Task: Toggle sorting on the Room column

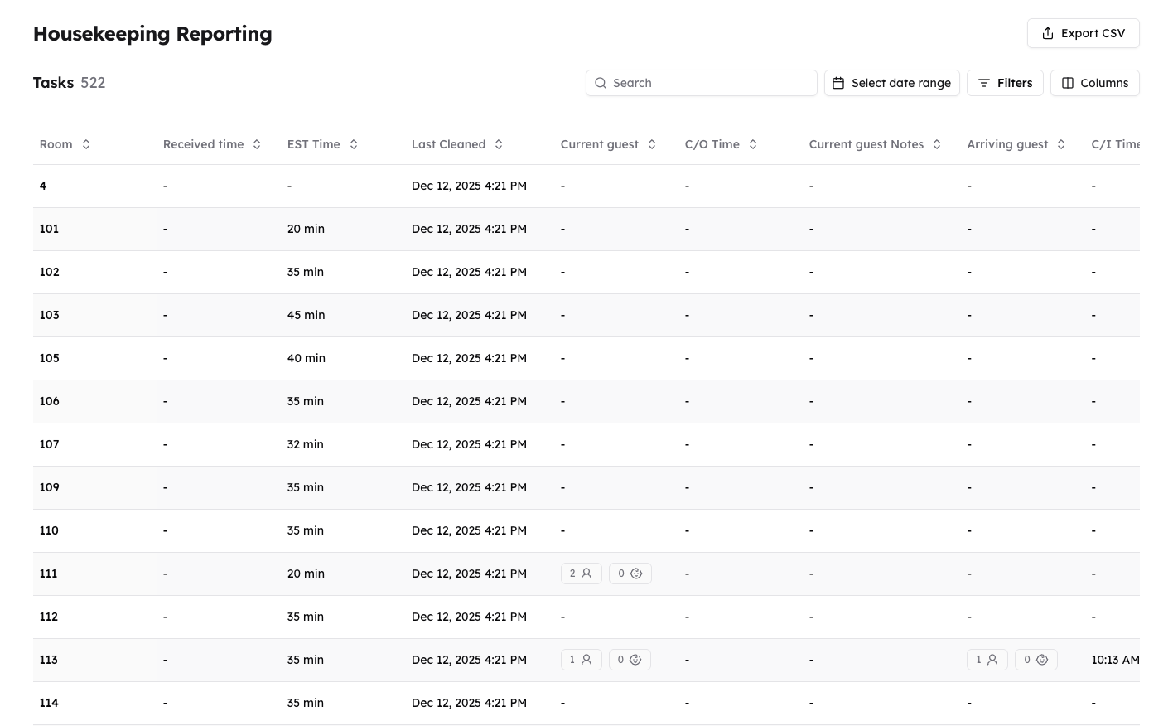Action: pos(86,143)
